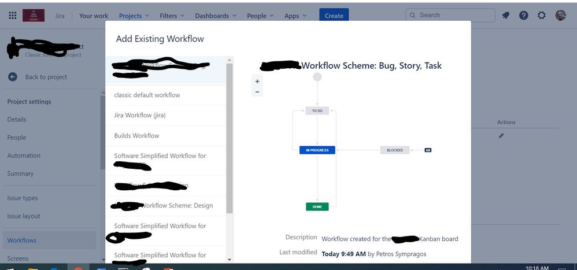Click workflow list scroll down arrow
Viewport: 577px width, 270px height.
click(230, 260)
